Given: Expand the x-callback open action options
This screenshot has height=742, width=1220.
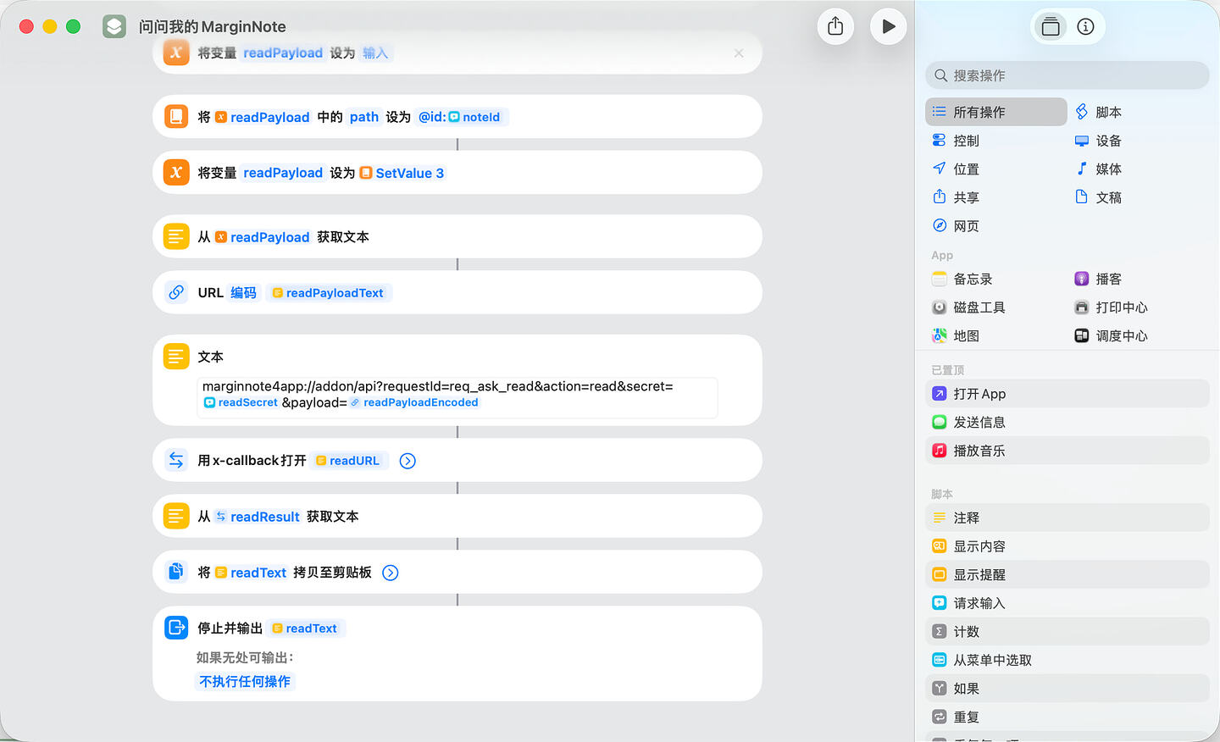Looking at the screenshot, I should click(x=408, y=461).
